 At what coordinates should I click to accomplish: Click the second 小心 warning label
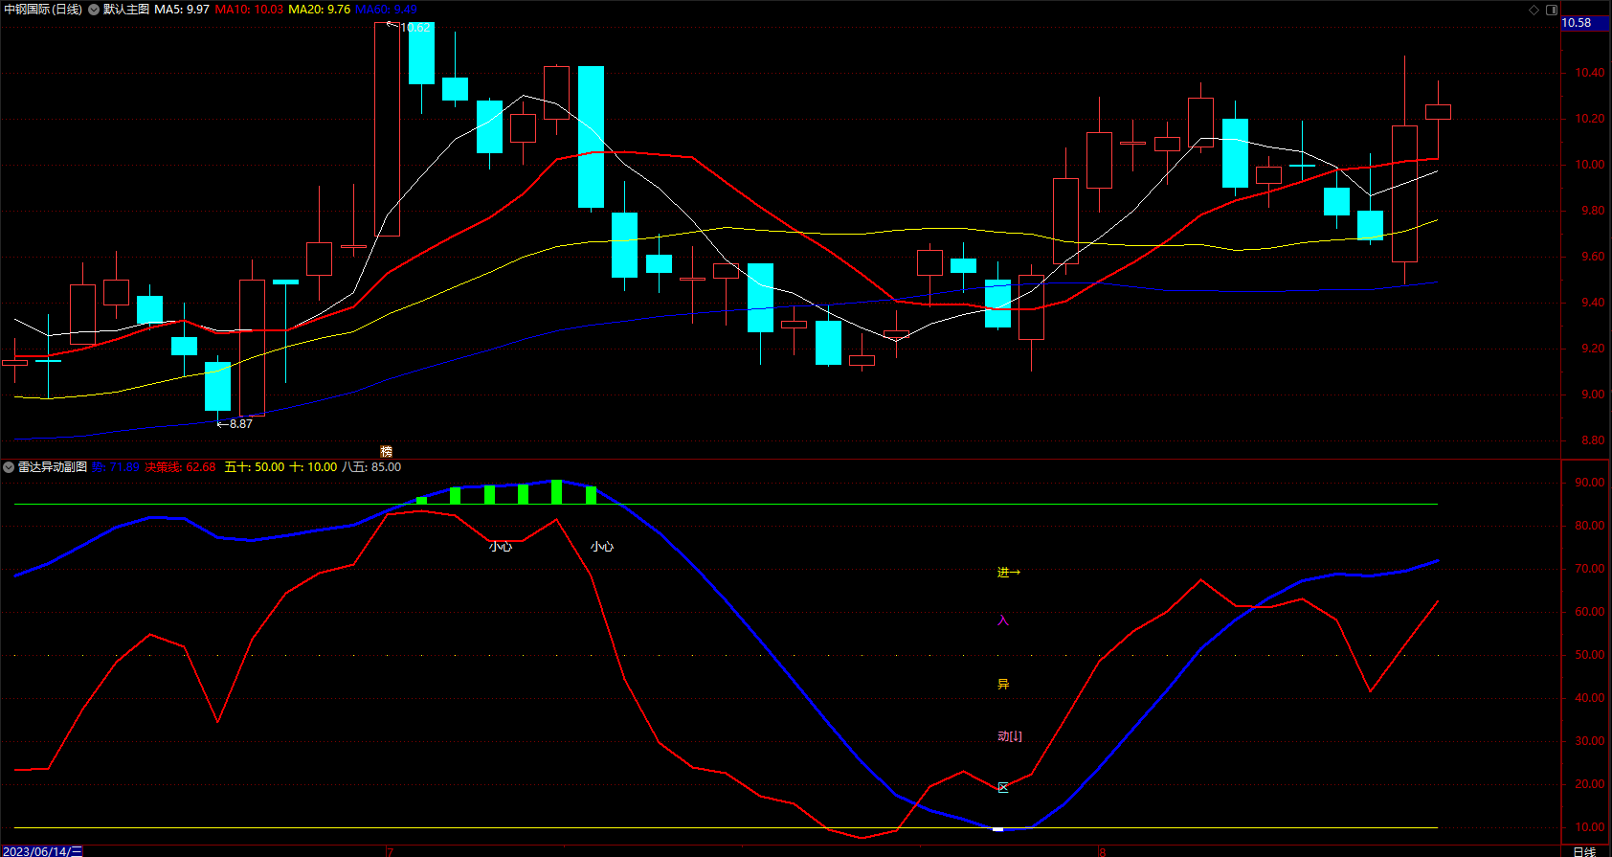coord(601,547)
